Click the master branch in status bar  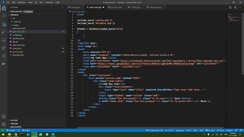click(x=11, y=130)
